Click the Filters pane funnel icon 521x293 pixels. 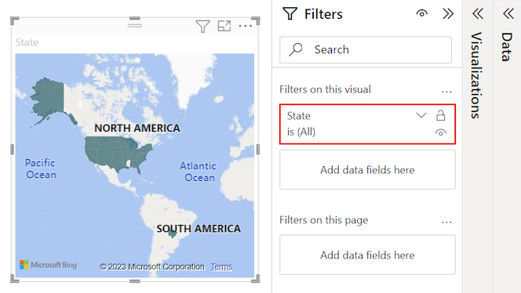pos(290,14)
